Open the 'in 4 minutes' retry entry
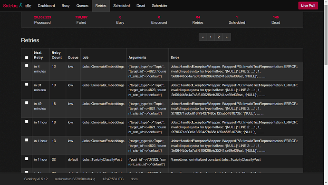328x185 pixels. pyautogui.click(x=40, y=69)
